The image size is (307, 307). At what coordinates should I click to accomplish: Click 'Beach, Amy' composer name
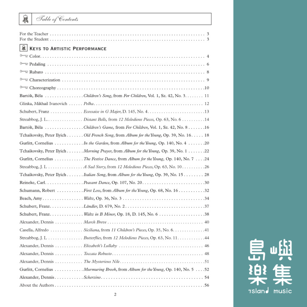tap(31, 198)
